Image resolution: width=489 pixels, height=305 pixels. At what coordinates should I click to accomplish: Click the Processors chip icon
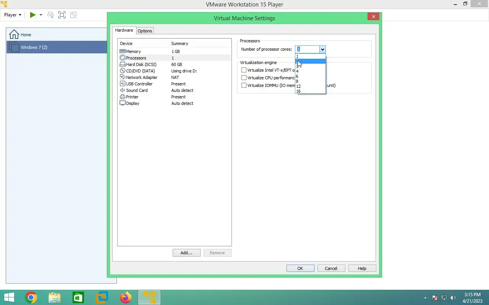[x=123, y=58]
